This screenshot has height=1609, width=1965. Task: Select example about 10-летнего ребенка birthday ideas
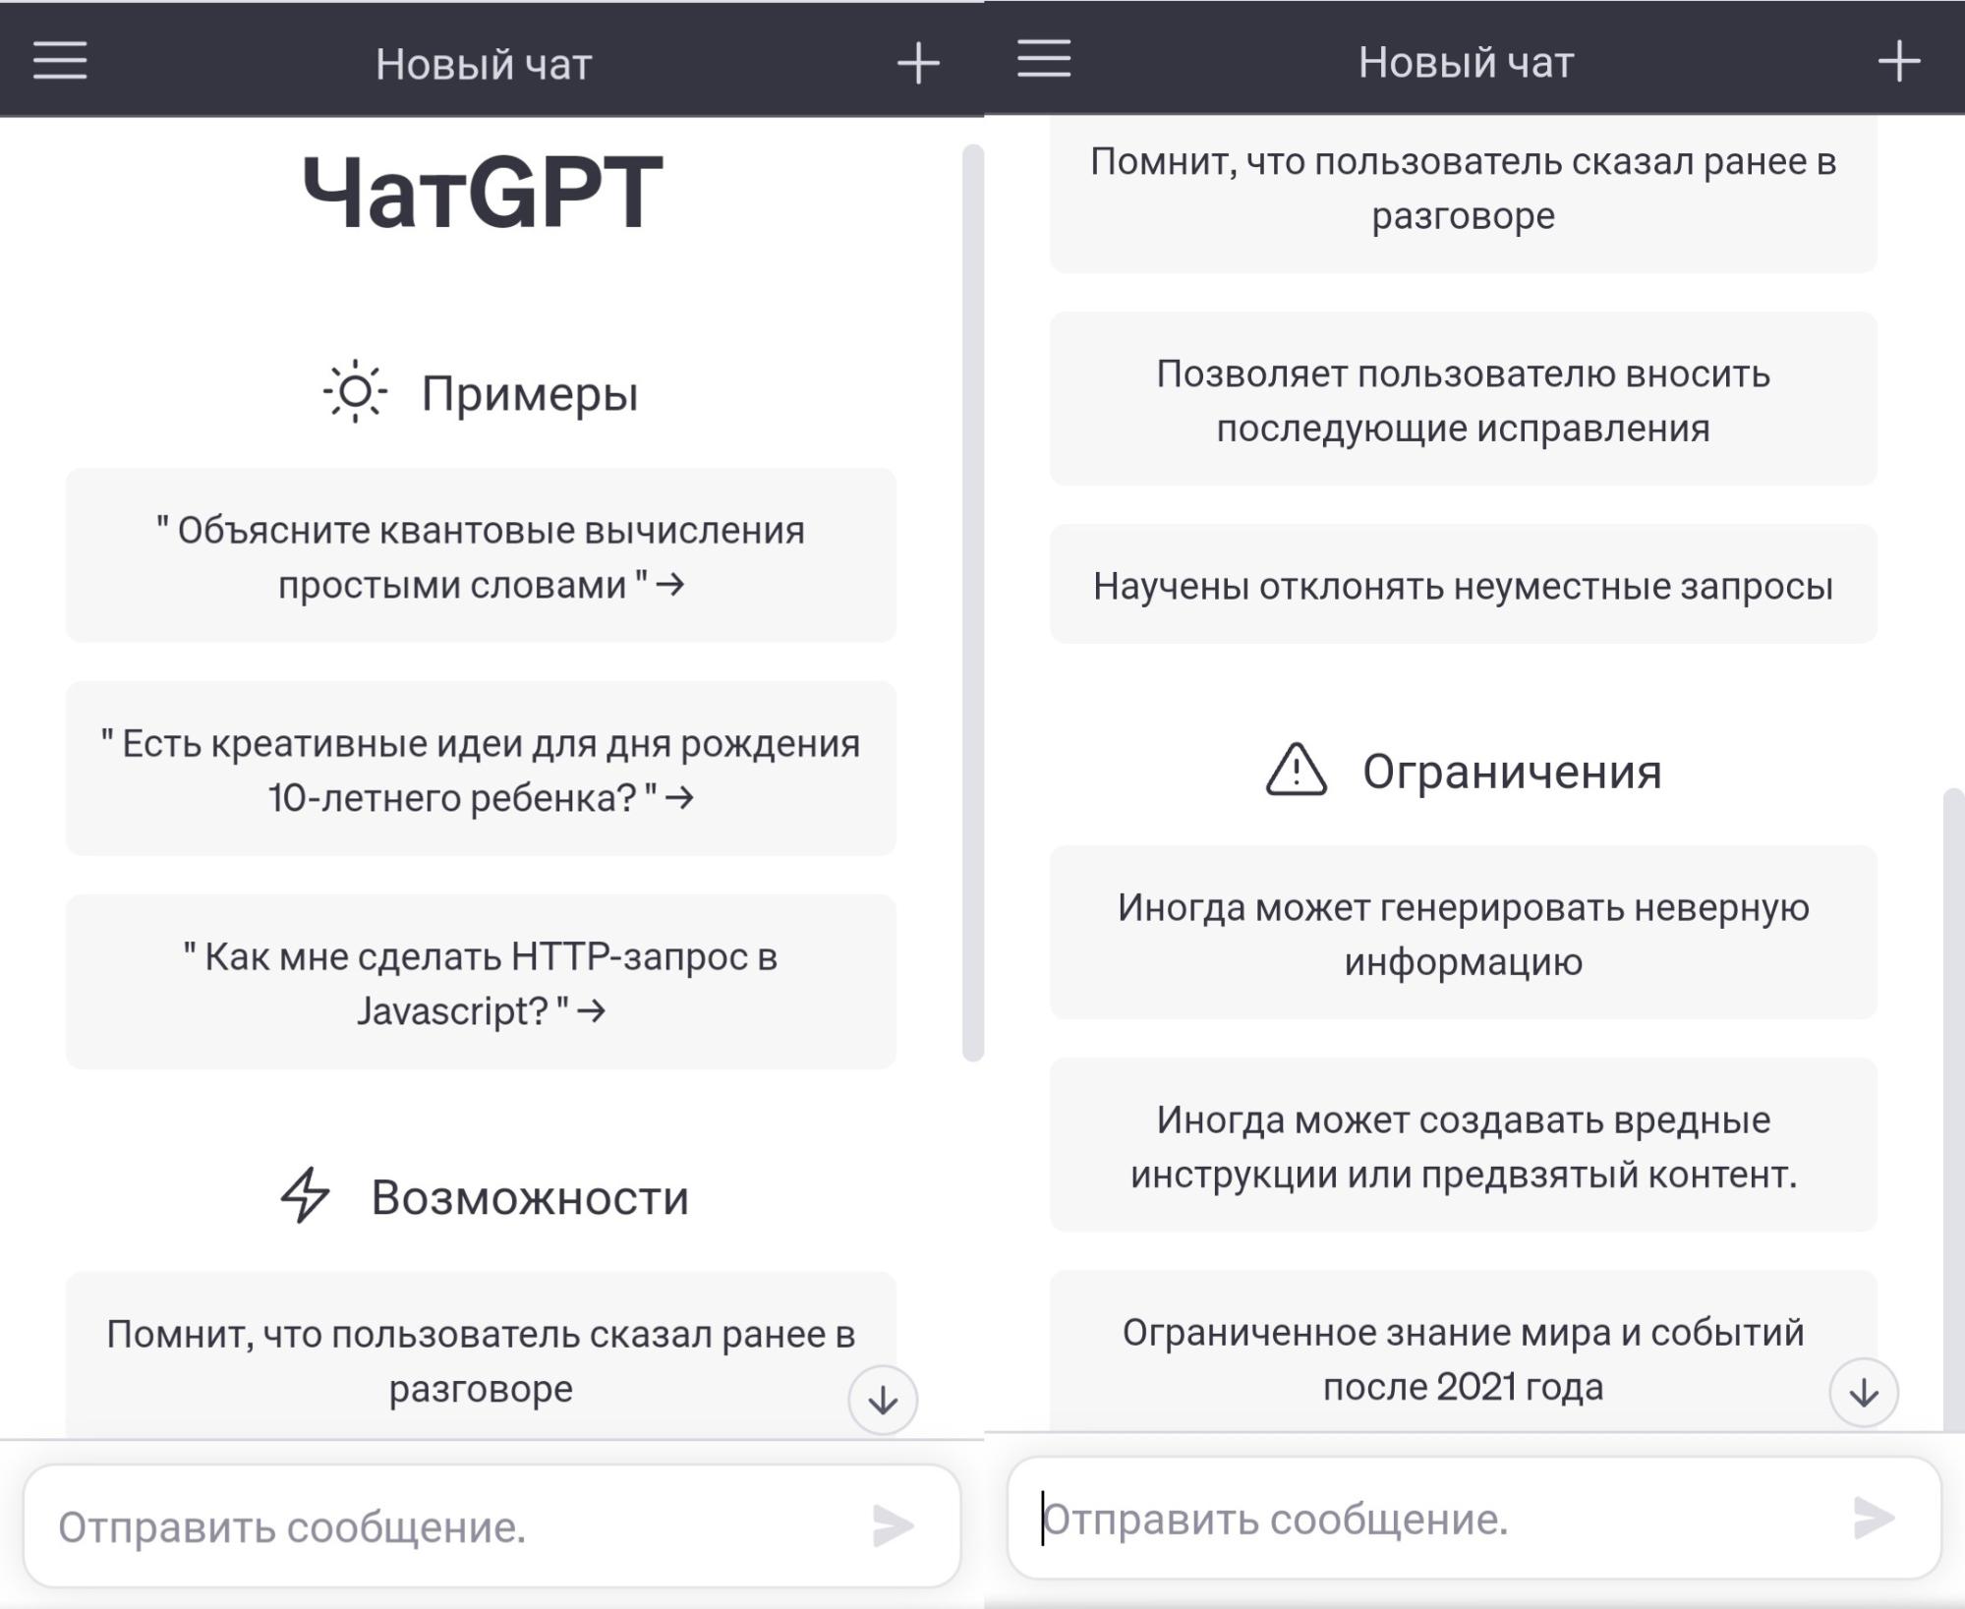[x=481, y=769]
